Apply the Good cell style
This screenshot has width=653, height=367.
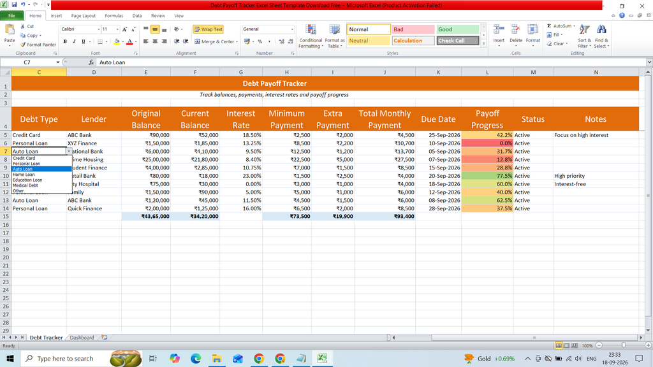point(458,29)
